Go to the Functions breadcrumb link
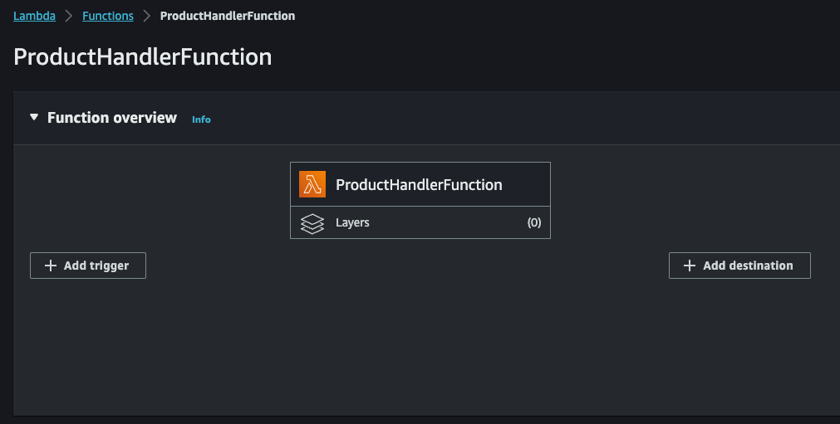The width and height of the screenshot is (840, 424). pyautogui.click(x=108, y=16)
